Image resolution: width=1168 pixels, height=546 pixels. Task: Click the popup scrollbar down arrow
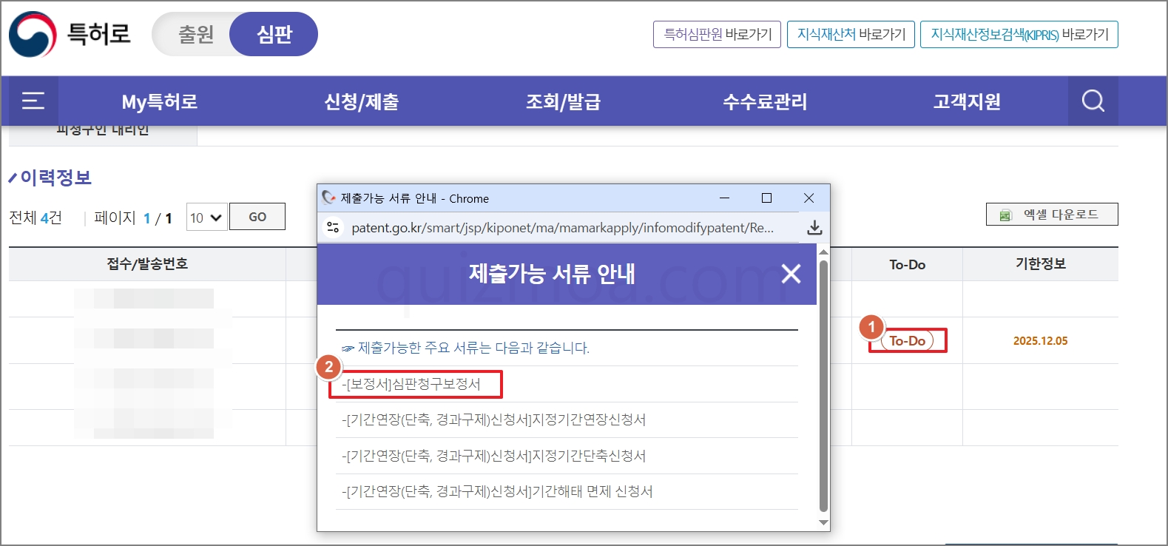coord(823,522)
